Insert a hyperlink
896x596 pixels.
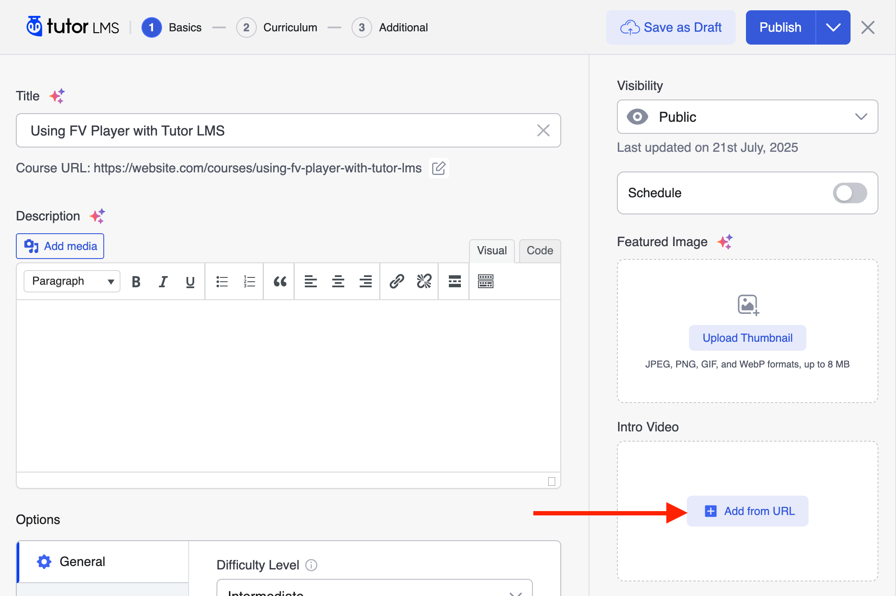[x=397, y=282]
